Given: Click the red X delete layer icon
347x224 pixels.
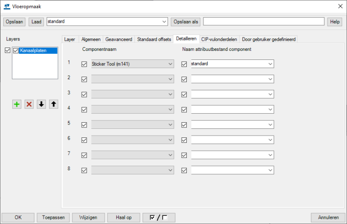Looking at the screenshot, I should pos(29,104).
